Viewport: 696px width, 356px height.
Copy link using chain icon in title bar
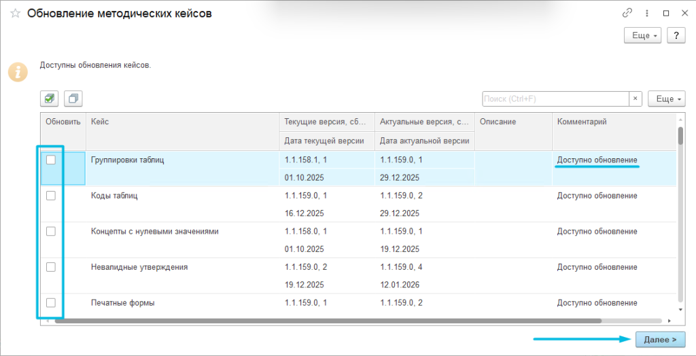(627, 14)
